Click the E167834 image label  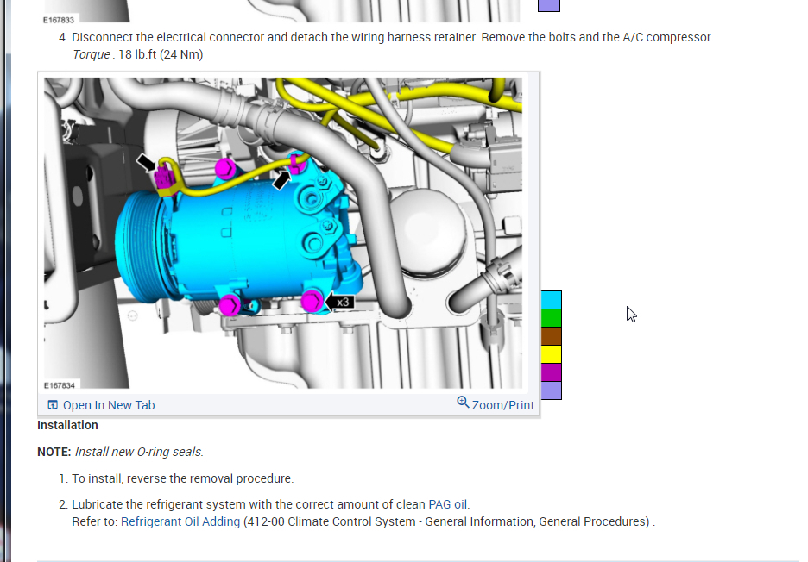(60, 385)
